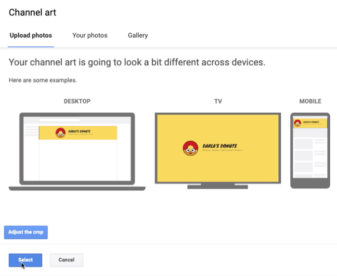Click the DESKTOP label
Image resolution: width=337 pixels, height=276 pixels.
click(77, 101)
